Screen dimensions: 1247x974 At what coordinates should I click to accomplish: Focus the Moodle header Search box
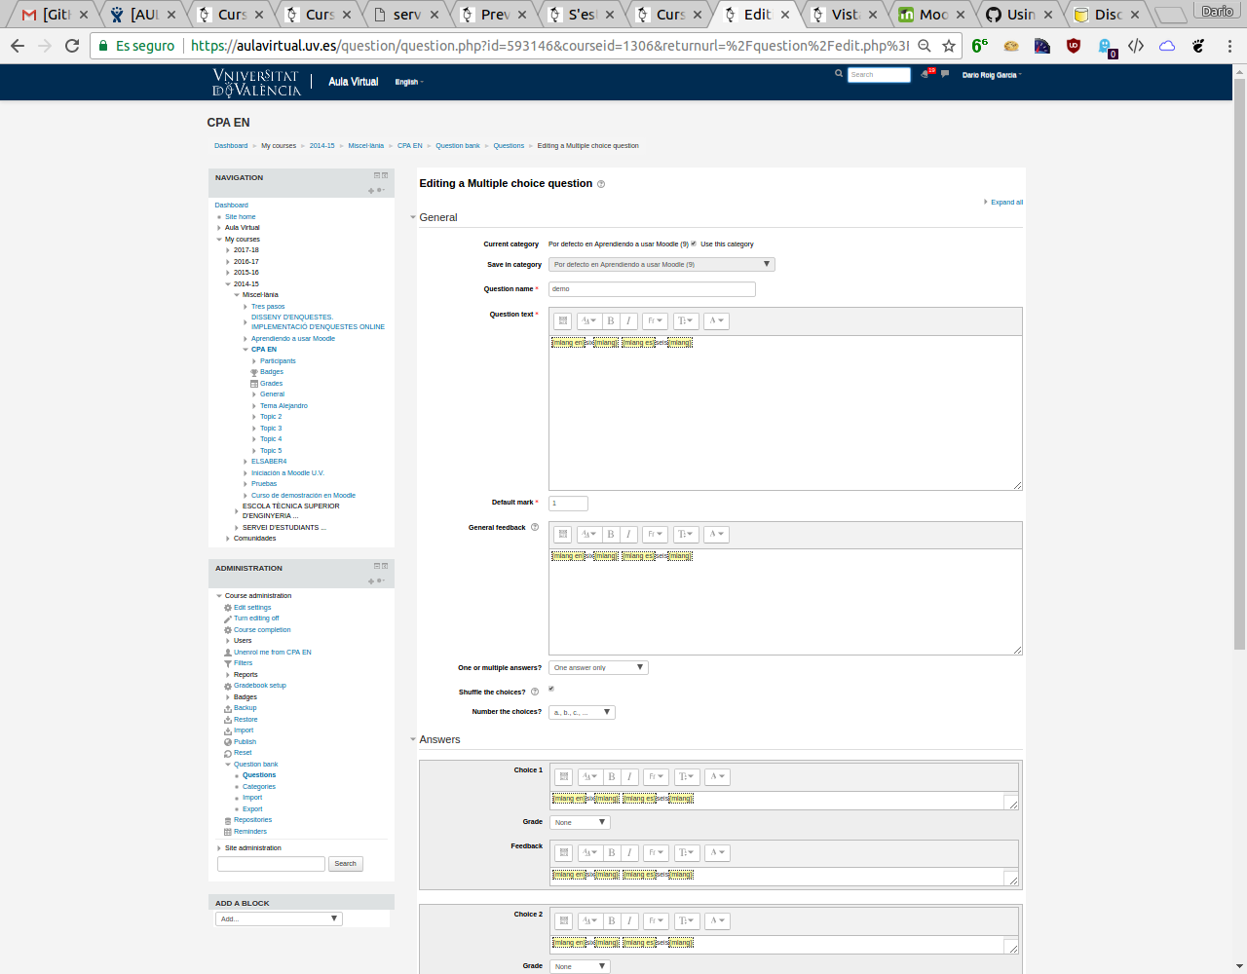[879, 75]
